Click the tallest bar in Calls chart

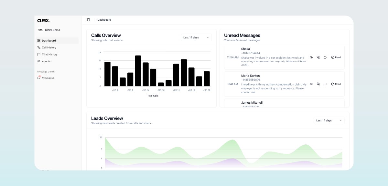(138, 71)
